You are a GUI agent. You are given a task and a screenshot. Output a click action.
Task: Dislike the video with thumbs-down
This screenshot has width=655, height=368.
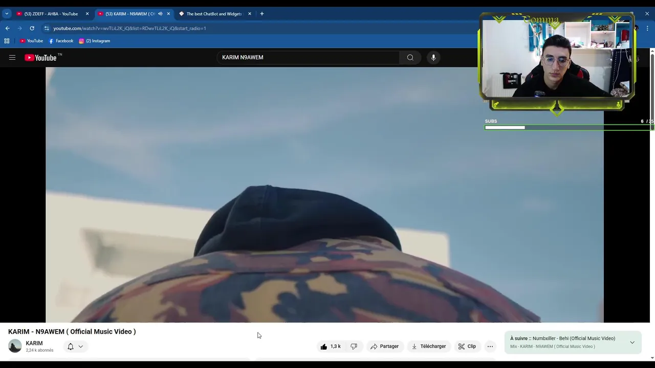pyautogui.click(x=354, y=347)
